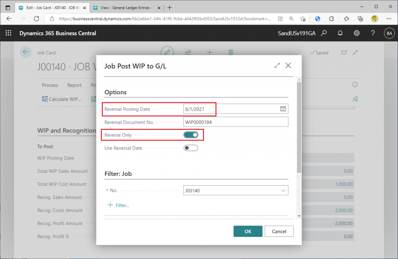Click the Recog. Profit Amount value -2,000.00

pos(343,224)
